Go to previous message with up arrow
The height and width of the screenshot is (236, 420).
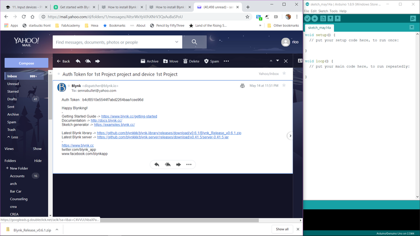pyautogui.click(x=271, y=61)
